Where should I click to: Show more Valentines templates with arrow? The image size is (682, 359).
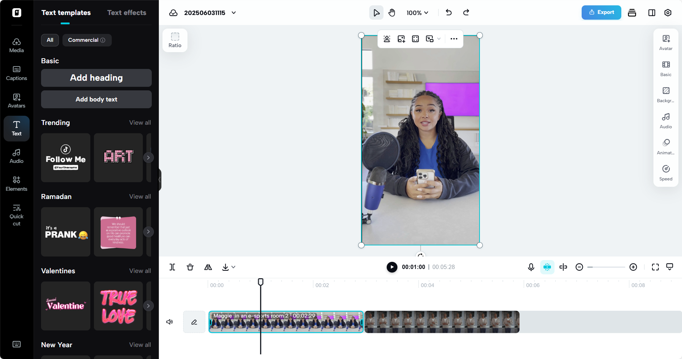[x=148, y=306]
